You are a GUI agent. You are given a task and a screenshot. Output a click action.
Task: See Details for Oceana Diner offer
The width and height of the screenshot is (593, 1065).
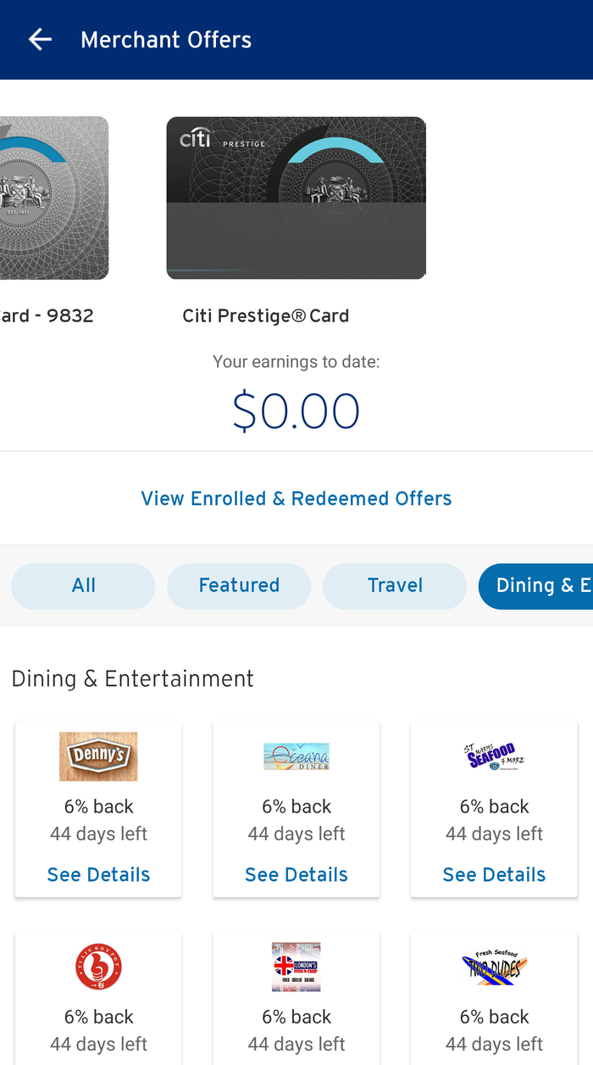point(296,874)
